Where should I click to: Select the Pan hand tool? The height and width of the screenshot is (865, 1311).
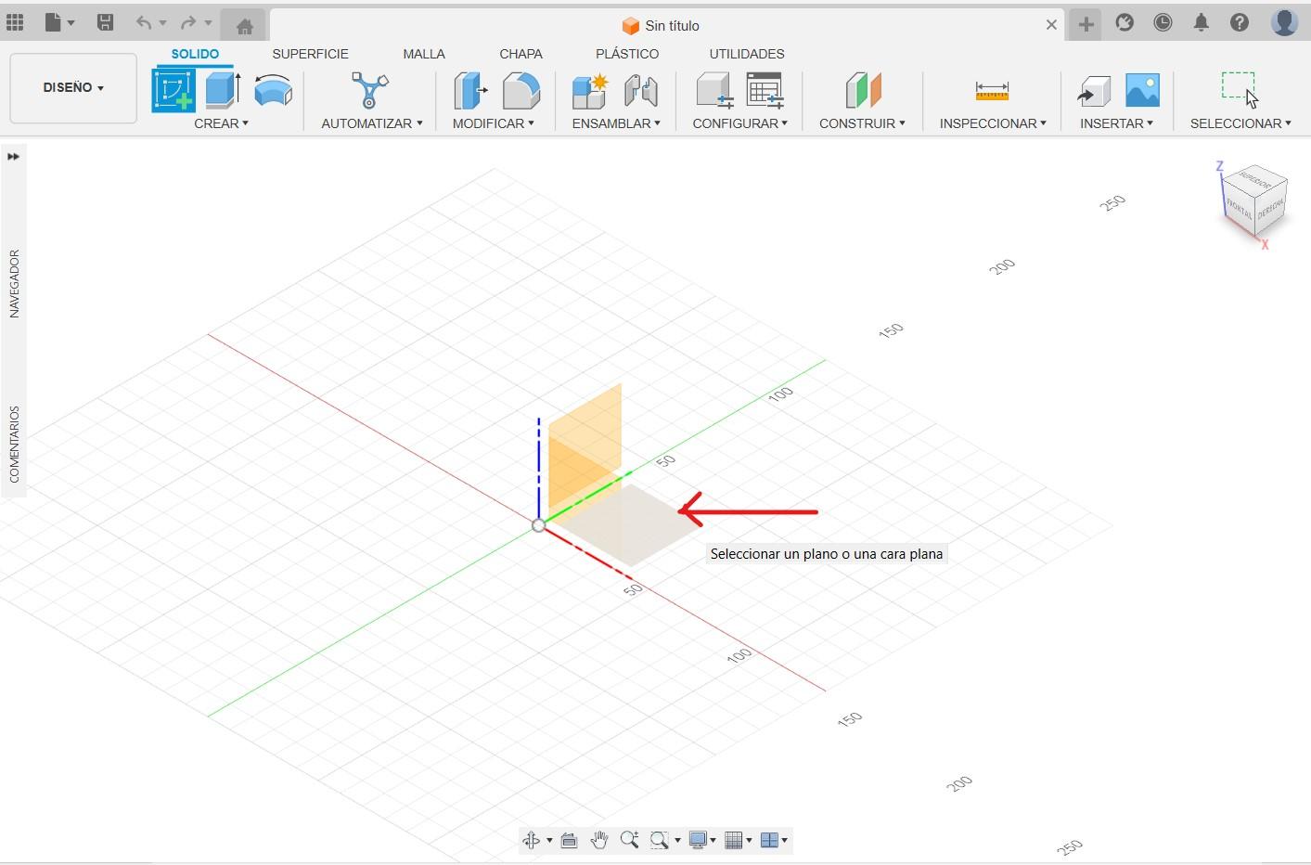599,840
